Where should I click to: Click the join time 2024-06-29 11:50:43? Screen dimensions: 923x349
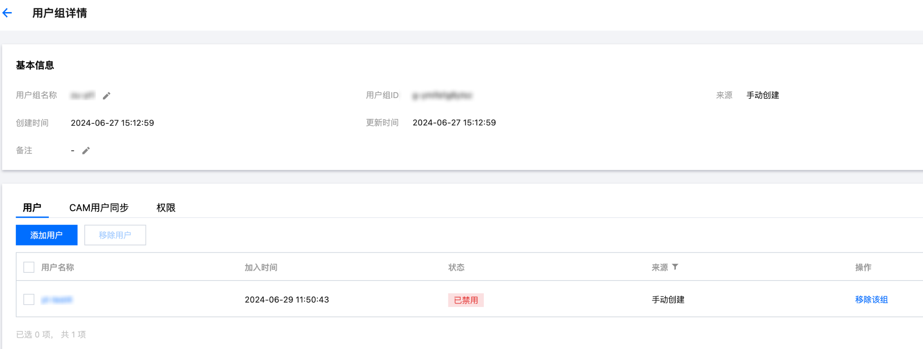coord(287,299)
